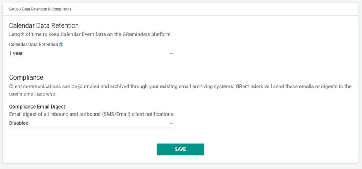The width and height of the screenshot is (362, 169).
Task: Click Data Retention & Compliance breadcrumb text
Action: click(x=47, y=9)
